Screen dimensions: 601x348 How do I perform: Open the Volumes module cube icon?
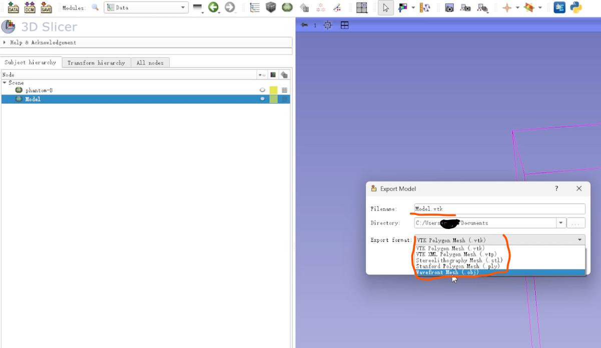tap(271, 7)
